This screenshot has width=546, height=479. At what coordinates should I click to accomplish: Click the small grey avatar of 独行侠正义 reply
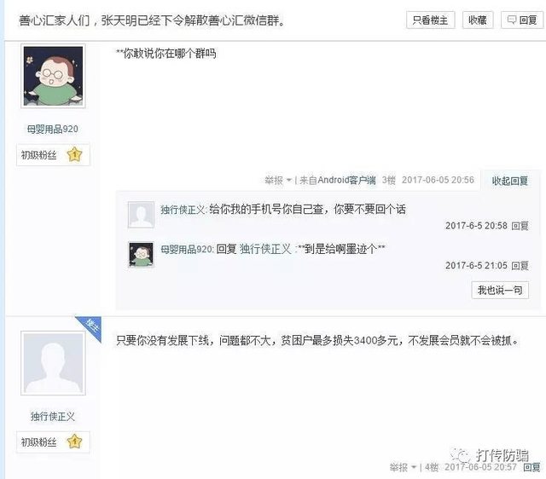point(141,215)
